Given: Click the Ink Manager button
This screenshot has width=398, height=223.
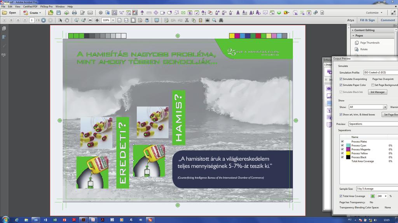Looking at the screenshot, I should tap(377, 92).
